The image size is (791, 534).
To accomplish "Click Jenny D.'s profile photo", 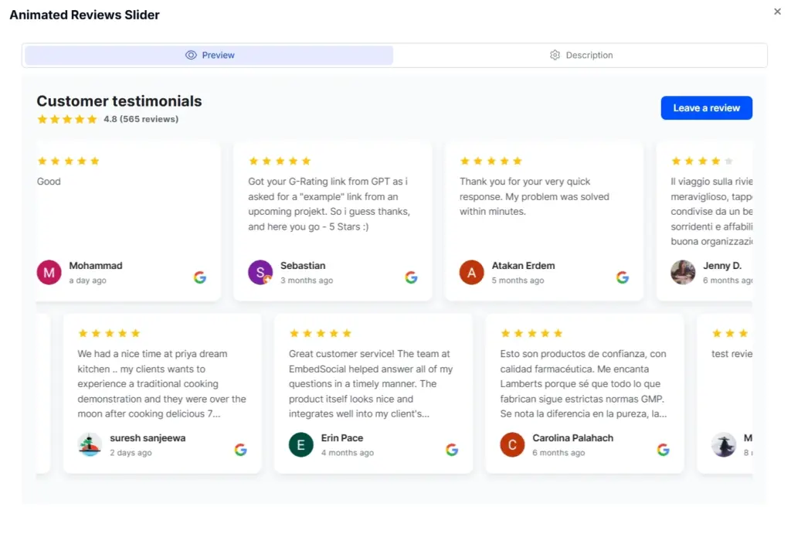I will pyautogui.click(x=683, y=272).
